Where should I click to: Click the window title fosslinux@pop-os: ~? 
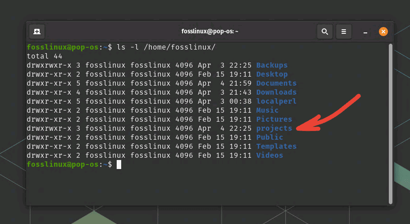(x=210, y=32)
